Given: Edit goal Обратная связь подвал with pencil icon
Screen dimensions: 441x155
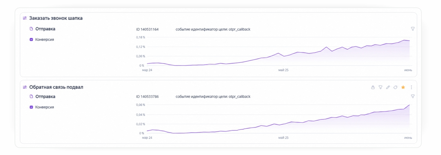Looking at the screenshot, I should coord(388,87).
